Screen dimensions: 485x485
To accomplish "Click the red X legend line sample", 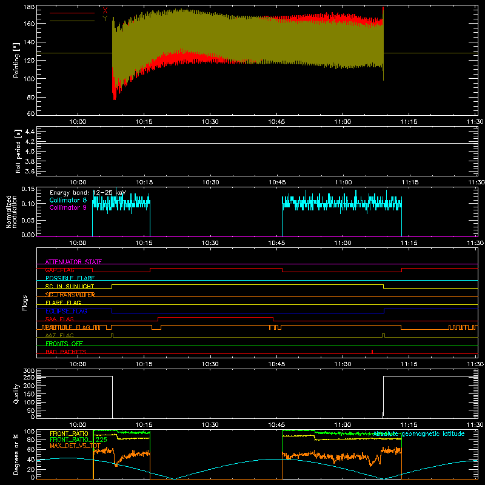I will [x=72, y=13].
